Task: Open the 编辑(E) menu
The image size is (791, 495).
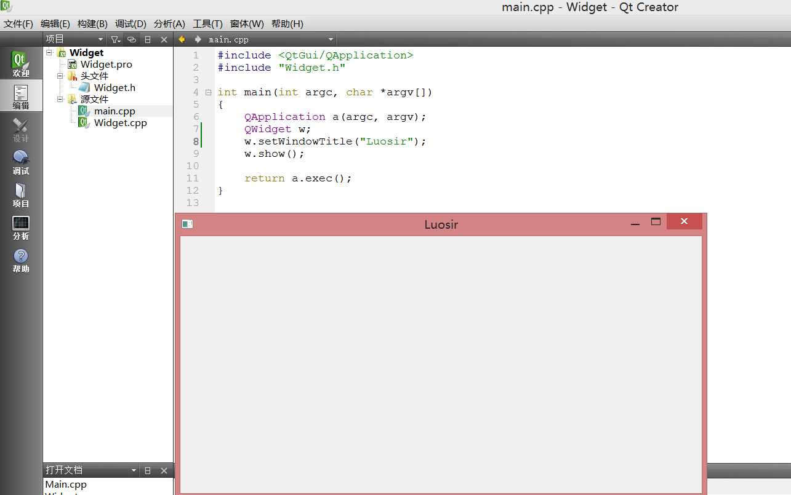Action: tap(55, 24)
